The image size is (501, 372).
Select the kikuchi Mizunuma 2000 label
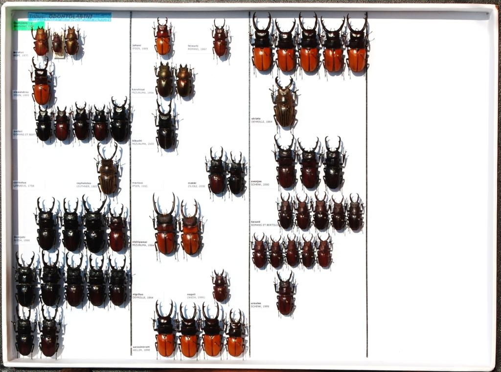[143, 142]
